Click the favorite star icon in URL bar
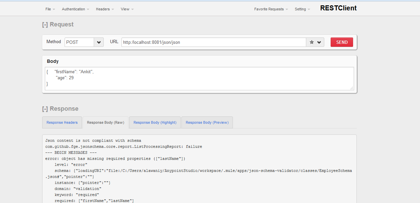Screen dimensions: 420x203 point(312,42)
